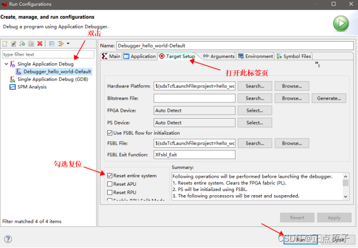
Task: Click the Single Application Debug tree icon
Action: coord(13,64)
